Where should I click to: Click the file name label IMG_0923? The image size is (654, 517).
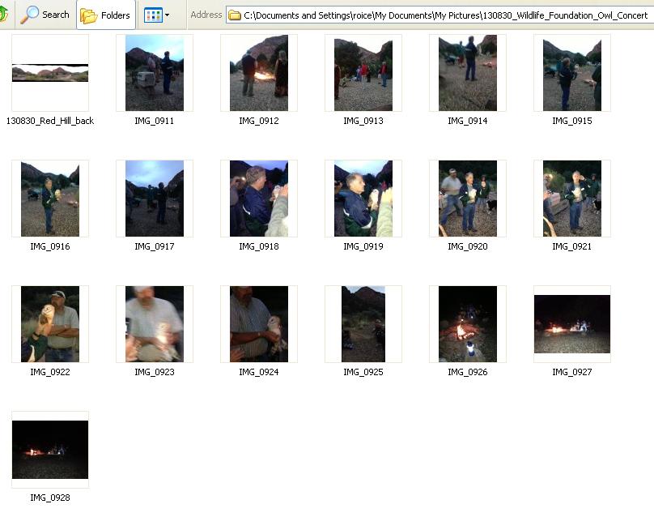click(155, 372)
